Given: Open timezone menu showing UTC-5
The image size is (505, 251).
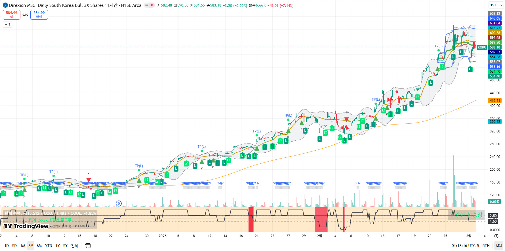Looking at the screenshot, I should click(465, 246).
